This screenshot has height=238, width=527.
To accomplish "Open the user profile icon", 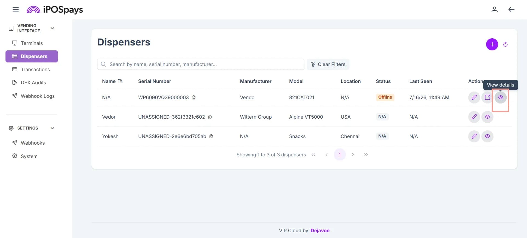I will click(494, 10).
